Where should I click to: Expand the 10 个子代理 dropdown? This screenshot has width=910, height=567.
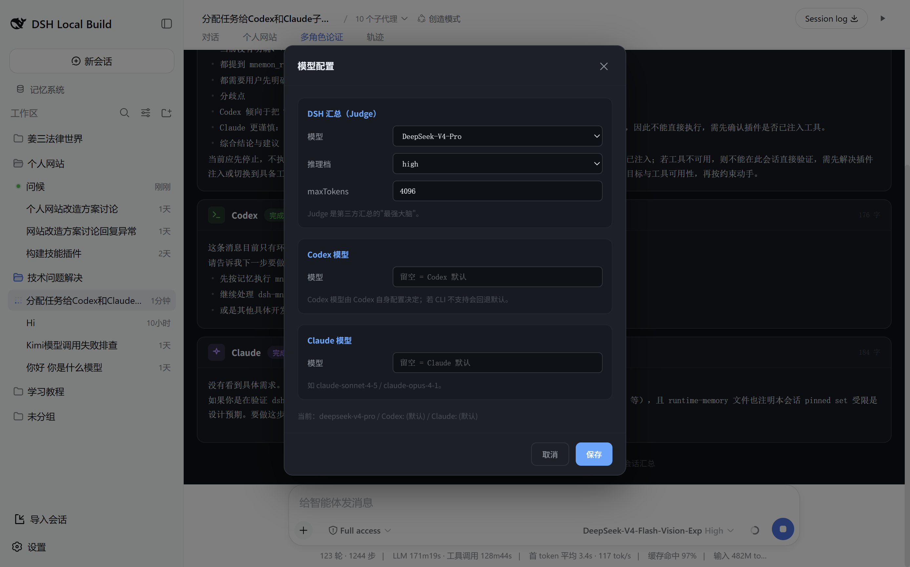tap(381, 19)
